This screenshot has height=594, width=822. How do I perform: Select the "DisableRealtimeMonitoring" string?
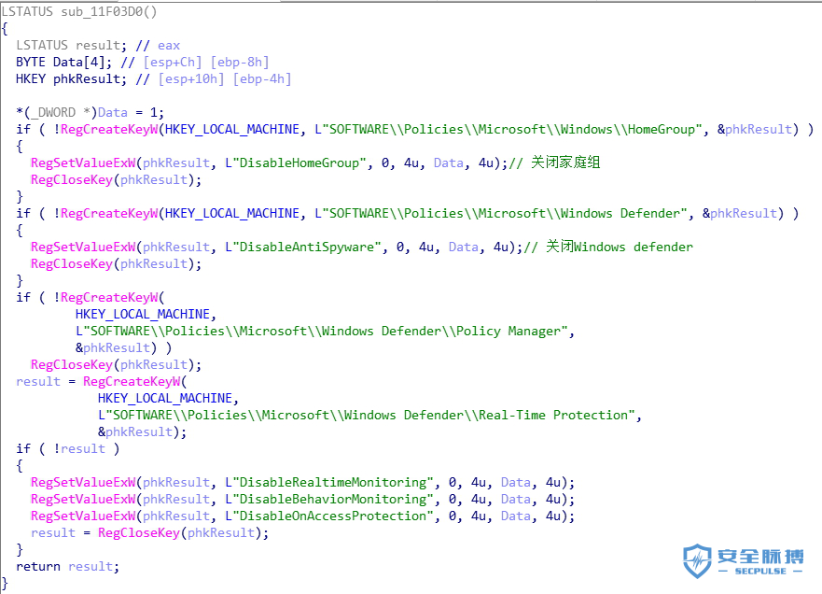pos(329,482)
